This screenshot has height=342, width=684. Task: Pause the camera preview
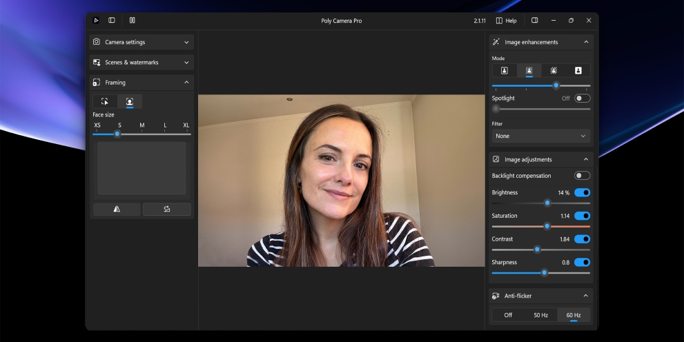(132, 21)
